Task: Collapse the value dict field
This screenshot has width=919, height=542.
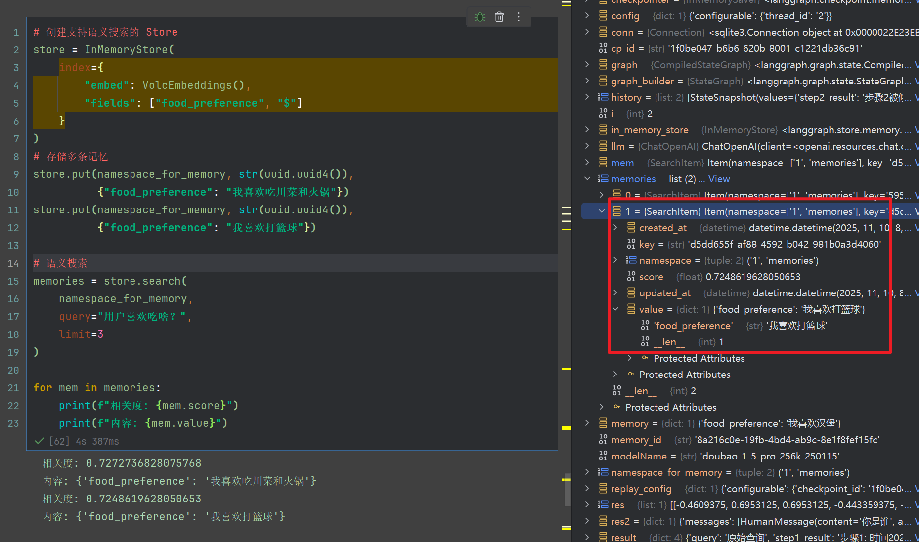Action: [x=615, y=309]
